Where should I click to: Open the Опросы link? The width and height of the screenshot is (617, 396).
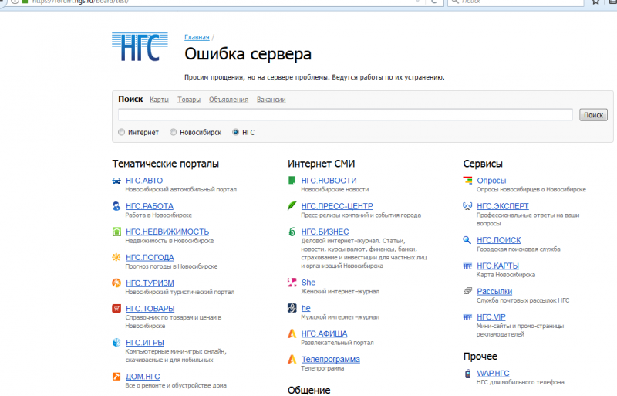click(491, 181)
